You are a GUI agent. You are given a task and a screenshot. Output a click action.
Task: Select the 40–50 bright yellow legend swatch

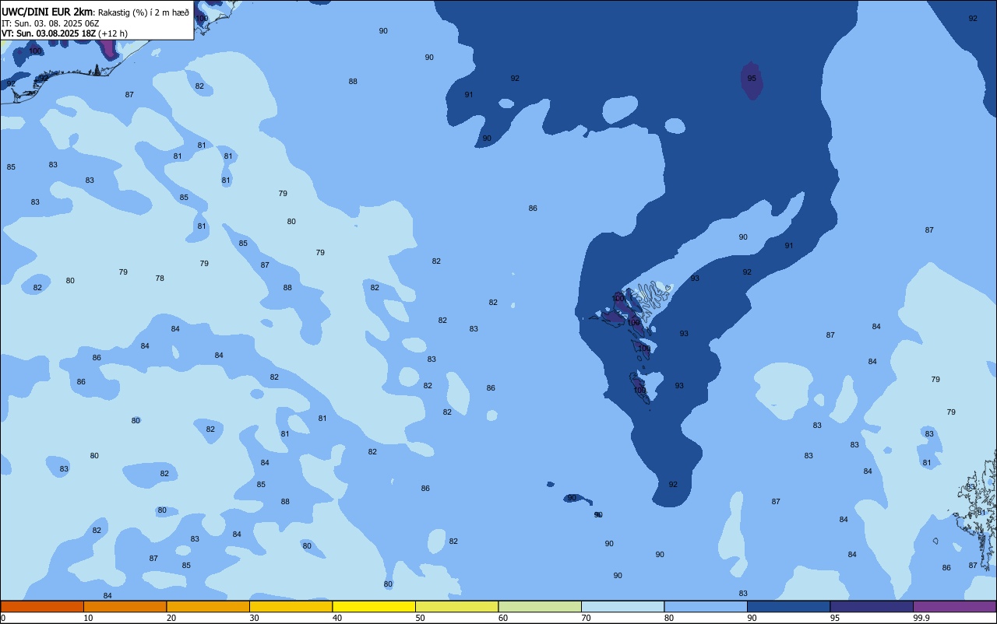tap(374, 606)
